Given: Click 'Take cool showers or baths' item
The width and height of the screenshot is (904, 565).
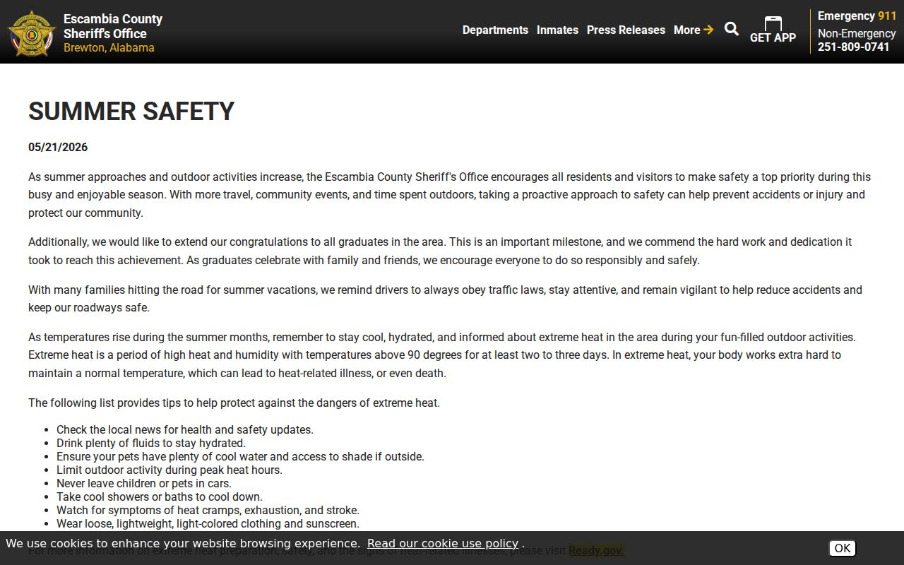Looking at the screenshot, I should 160,496.
